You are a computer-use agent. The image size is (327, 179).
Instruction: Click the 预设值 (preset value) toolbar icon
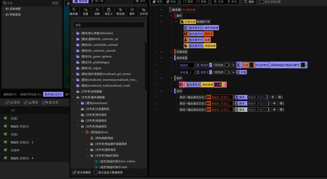tap(120, 11)
